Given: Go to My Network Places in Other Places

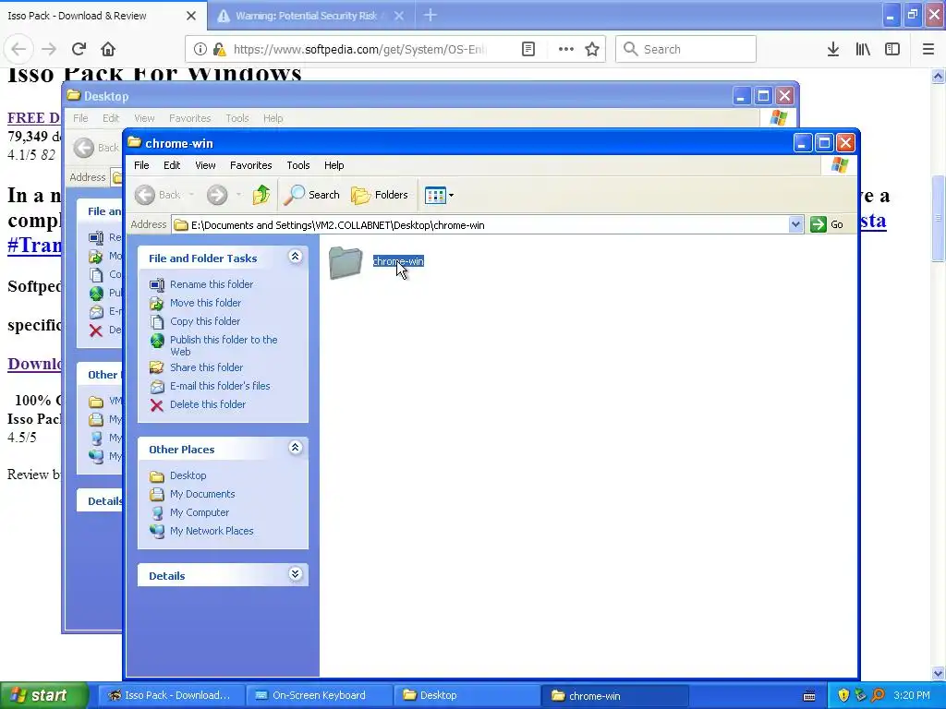Looking at the screenshot, I should (212, 531).
